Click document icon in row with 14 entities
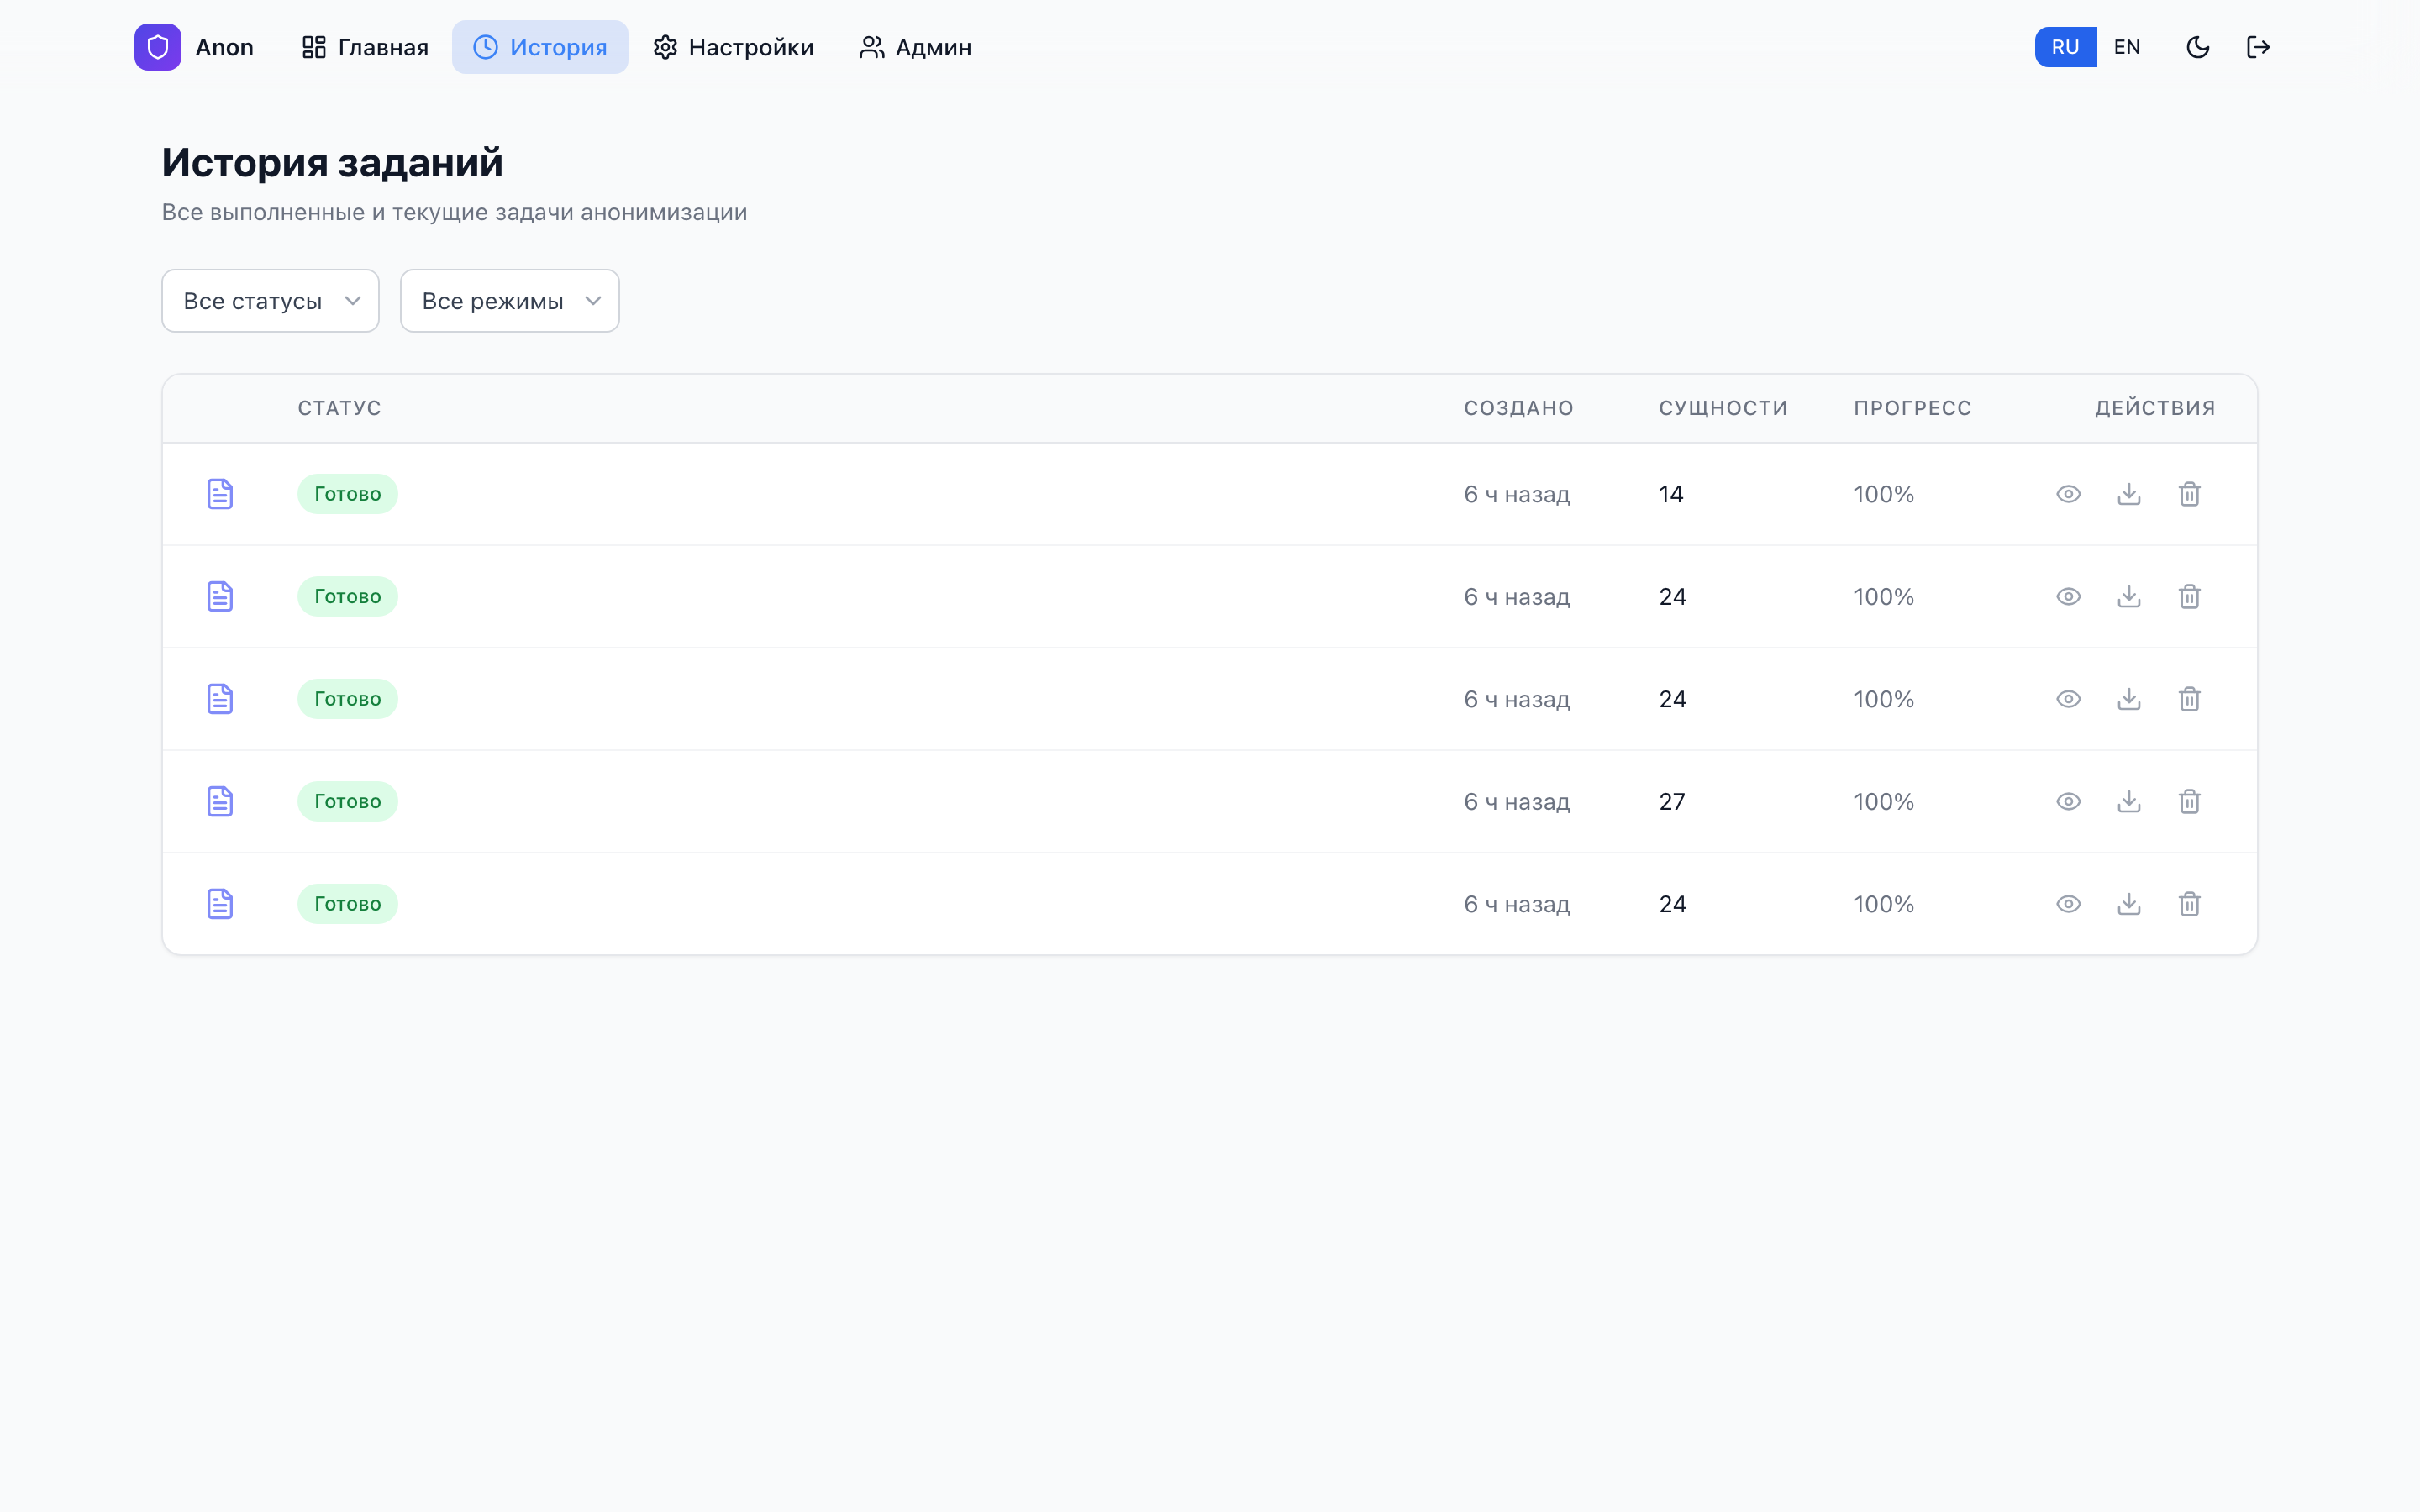Image resolution: width=2420 pixels, height=1512 pixels. [220, 494]
